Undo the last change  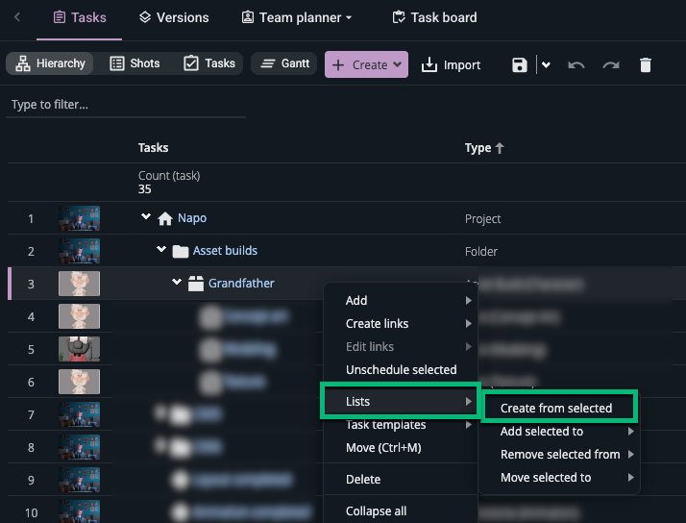576,65
